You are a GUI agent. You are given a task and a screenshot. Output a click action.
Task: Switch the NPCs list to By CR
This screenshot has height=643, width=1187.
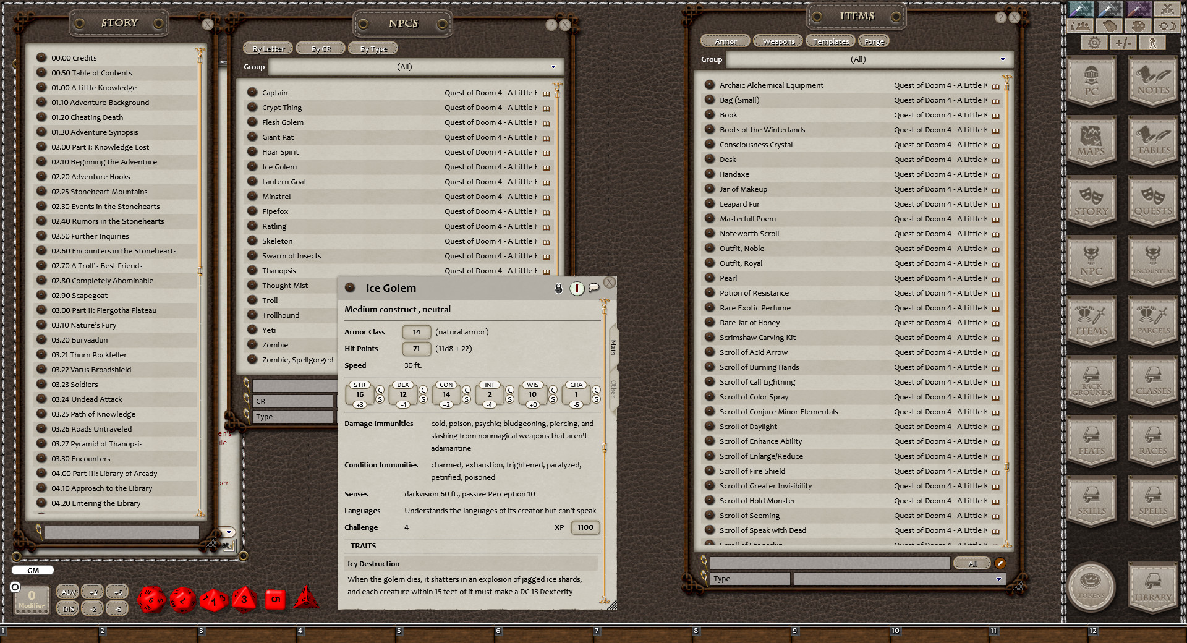320,48
